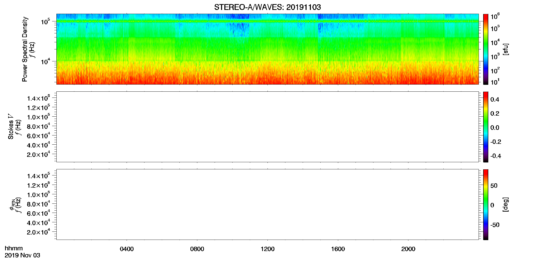Image resolution: width=535 pixels, height=275 pixels.
Task: Click the [deg] unit label
Action: 505,204
